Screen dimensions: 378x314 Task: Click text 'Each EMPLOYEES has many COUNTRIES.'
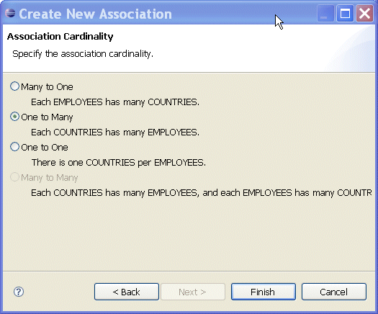click(115, 102)
